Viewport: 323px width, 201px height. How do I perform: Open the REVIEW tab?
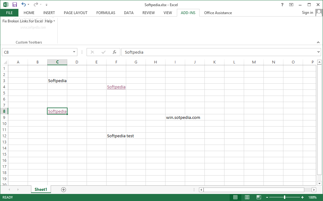tap(149, 13)
